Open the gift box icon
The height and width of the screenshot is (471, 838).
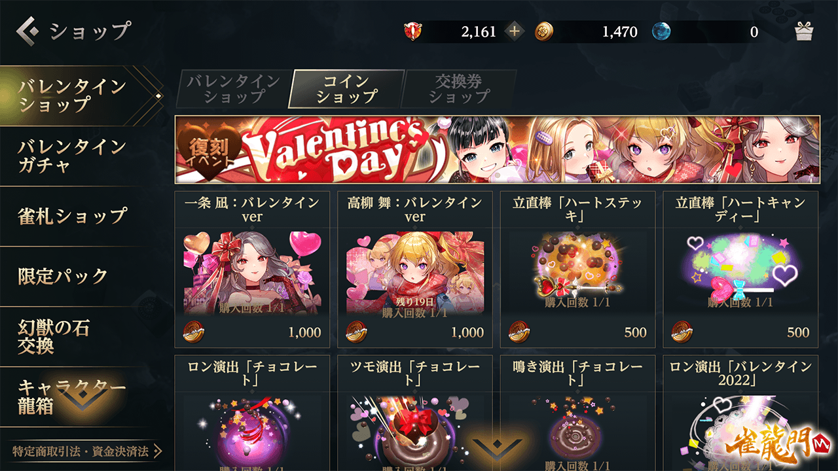804,31
